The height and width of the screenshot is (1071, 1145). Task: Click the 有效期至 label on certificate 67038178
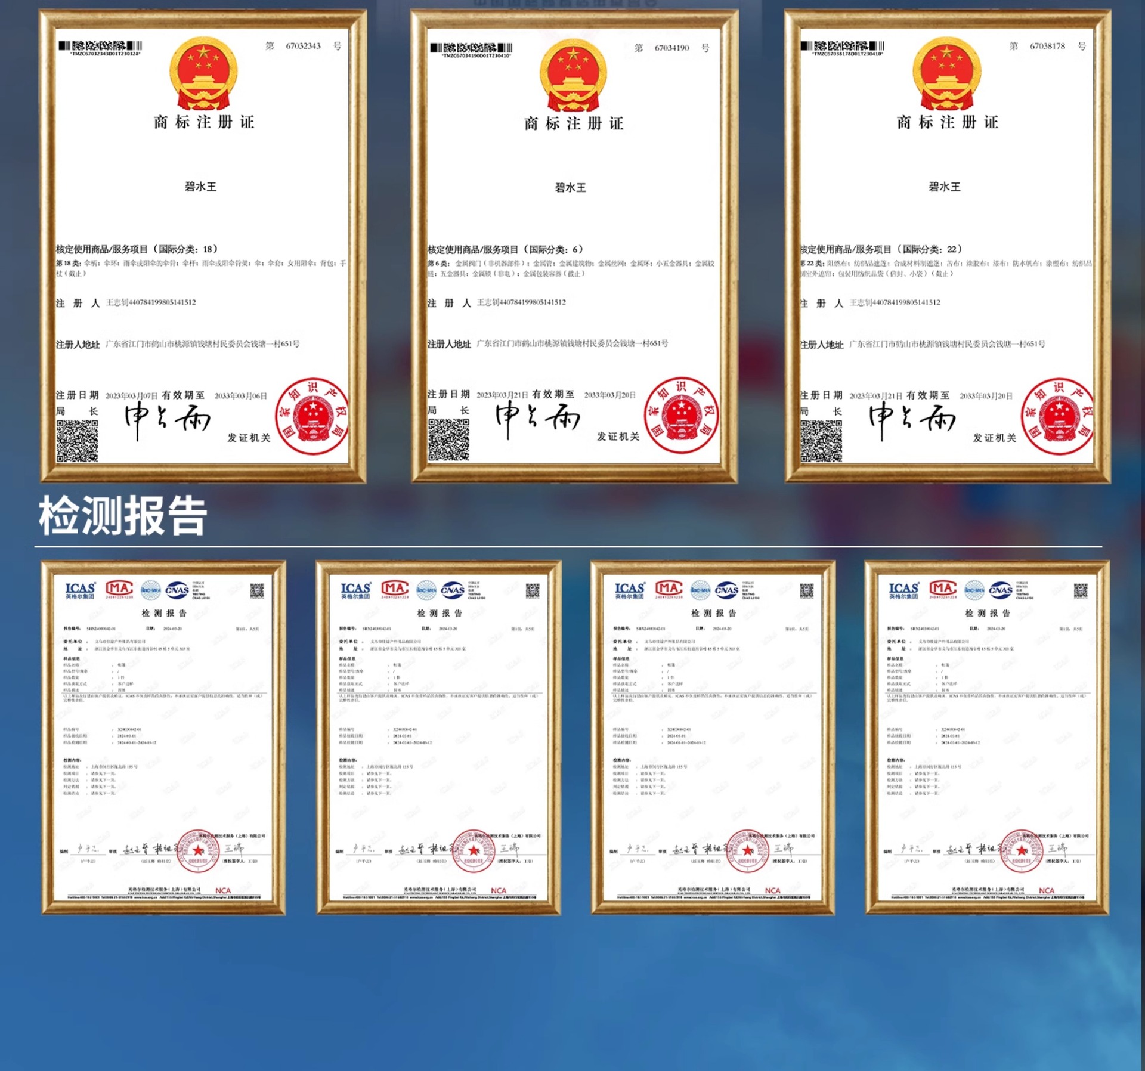point(927,395)
